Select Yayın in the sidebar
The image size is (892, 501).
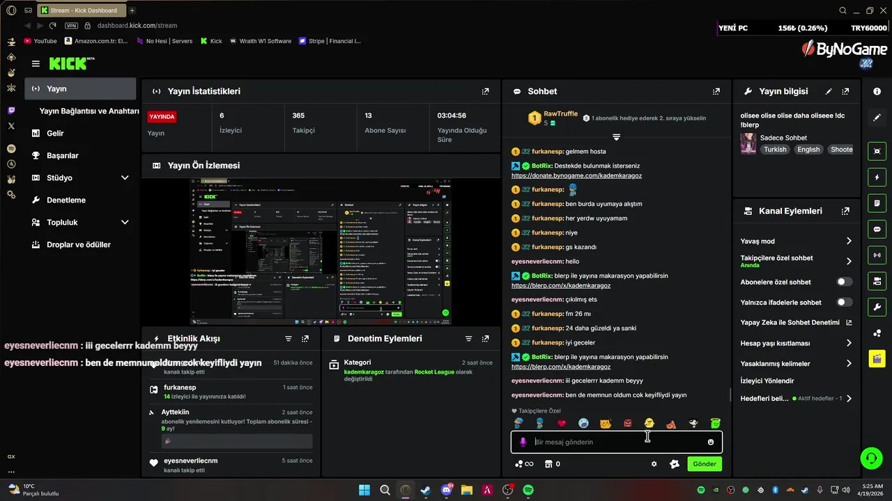[81, 88]
